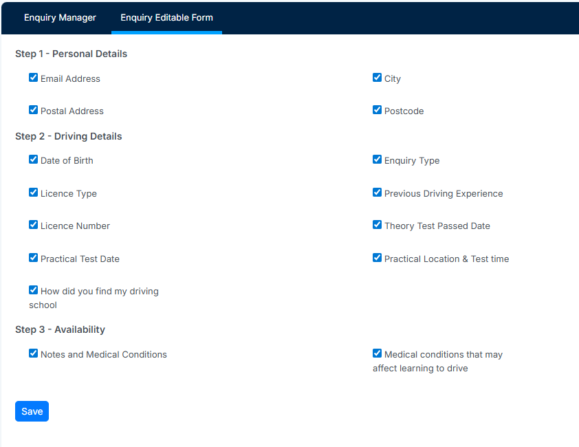
Task: Click the Step 3 - Availability heading
Action: click(61, 329)
